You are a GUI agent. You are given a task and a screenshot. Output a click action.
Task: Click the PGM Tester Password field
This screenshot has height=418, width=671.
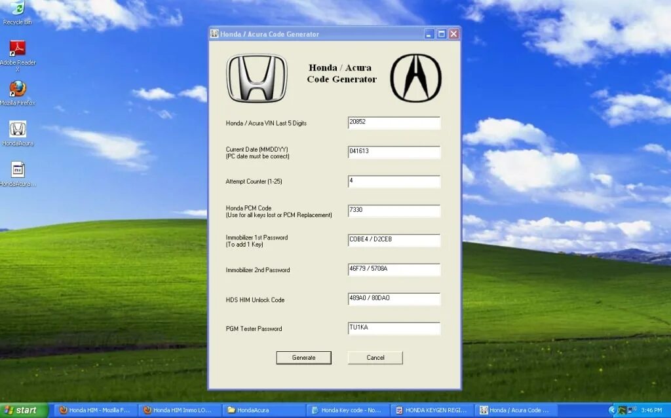pos(394,328)
